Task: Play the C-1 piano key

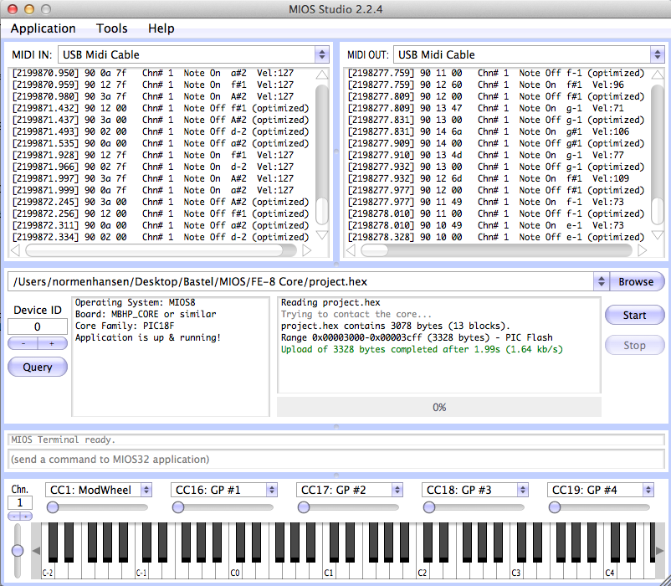Action: tap(141, 571)
